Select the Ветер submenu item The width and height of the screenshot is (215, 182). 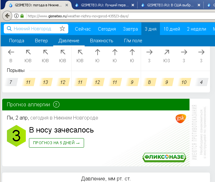(41, 41)
